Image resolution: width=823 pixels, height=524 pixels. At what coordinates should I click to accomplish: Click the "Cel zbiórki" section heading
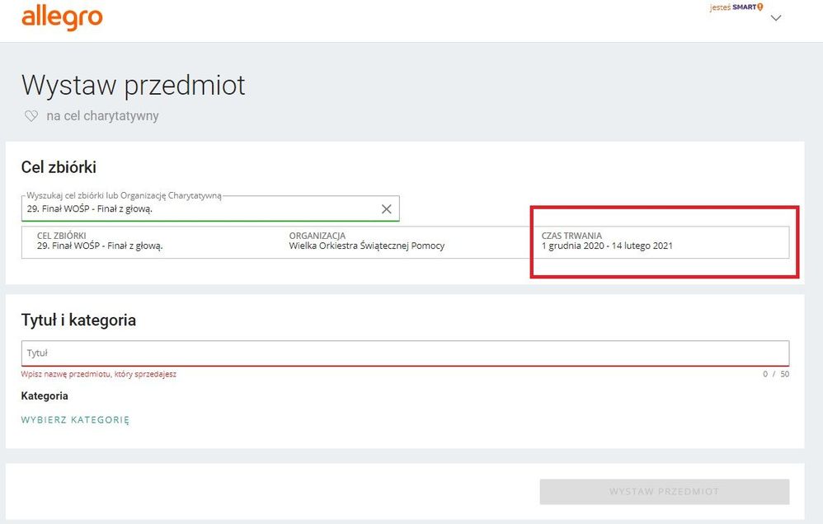(59, 167)
